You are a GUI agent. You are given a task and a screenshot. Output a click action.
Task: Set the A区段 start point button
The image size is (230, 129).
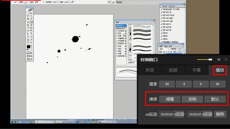coord(179,114)
